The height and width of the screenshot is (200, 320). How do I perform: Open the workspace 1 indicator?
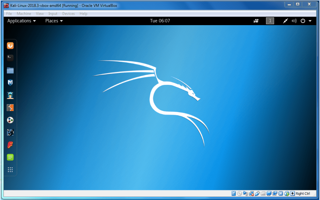coord(270,21)
